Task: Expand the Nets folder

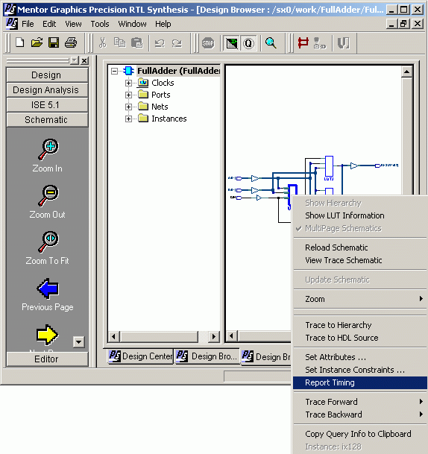Action: pyautogui.click(x=128, y=107)
